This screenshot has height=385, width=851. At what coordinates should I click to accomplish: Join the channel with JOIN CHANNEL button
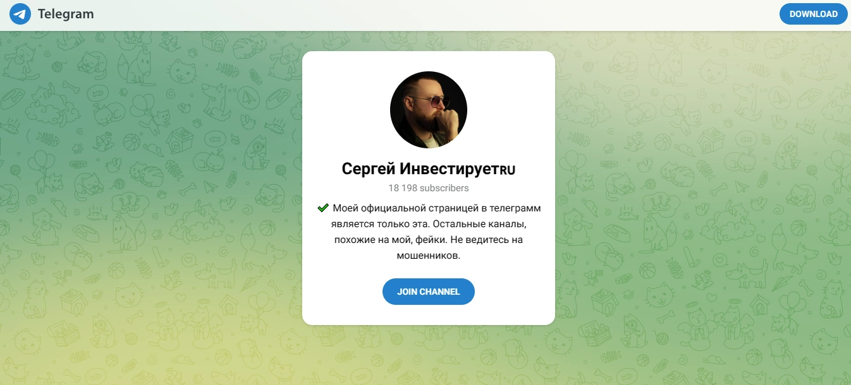(429, 292)
